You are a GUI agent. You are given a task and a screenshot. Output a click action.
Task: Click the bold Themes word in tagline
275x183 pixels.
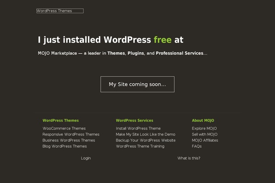116,53
